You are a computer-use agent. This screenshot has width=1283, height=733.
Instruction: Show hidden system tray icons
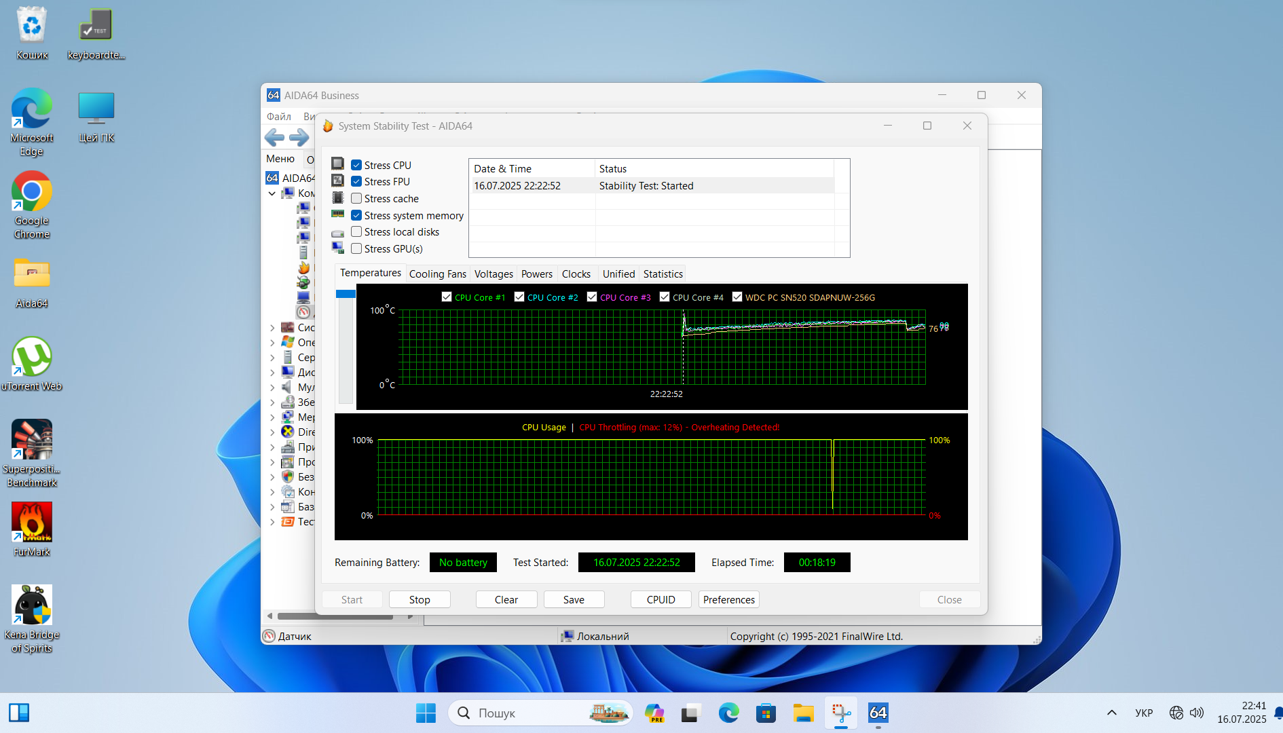coord(1111,713)
